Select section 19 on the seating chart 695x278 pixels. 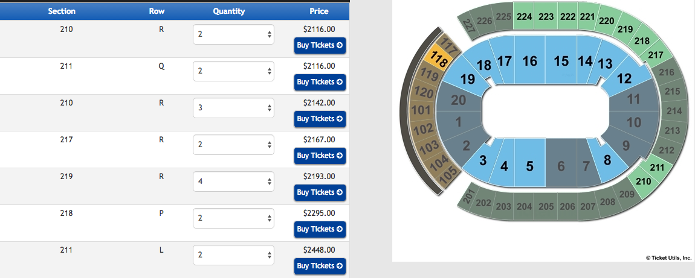click(468, 80)
